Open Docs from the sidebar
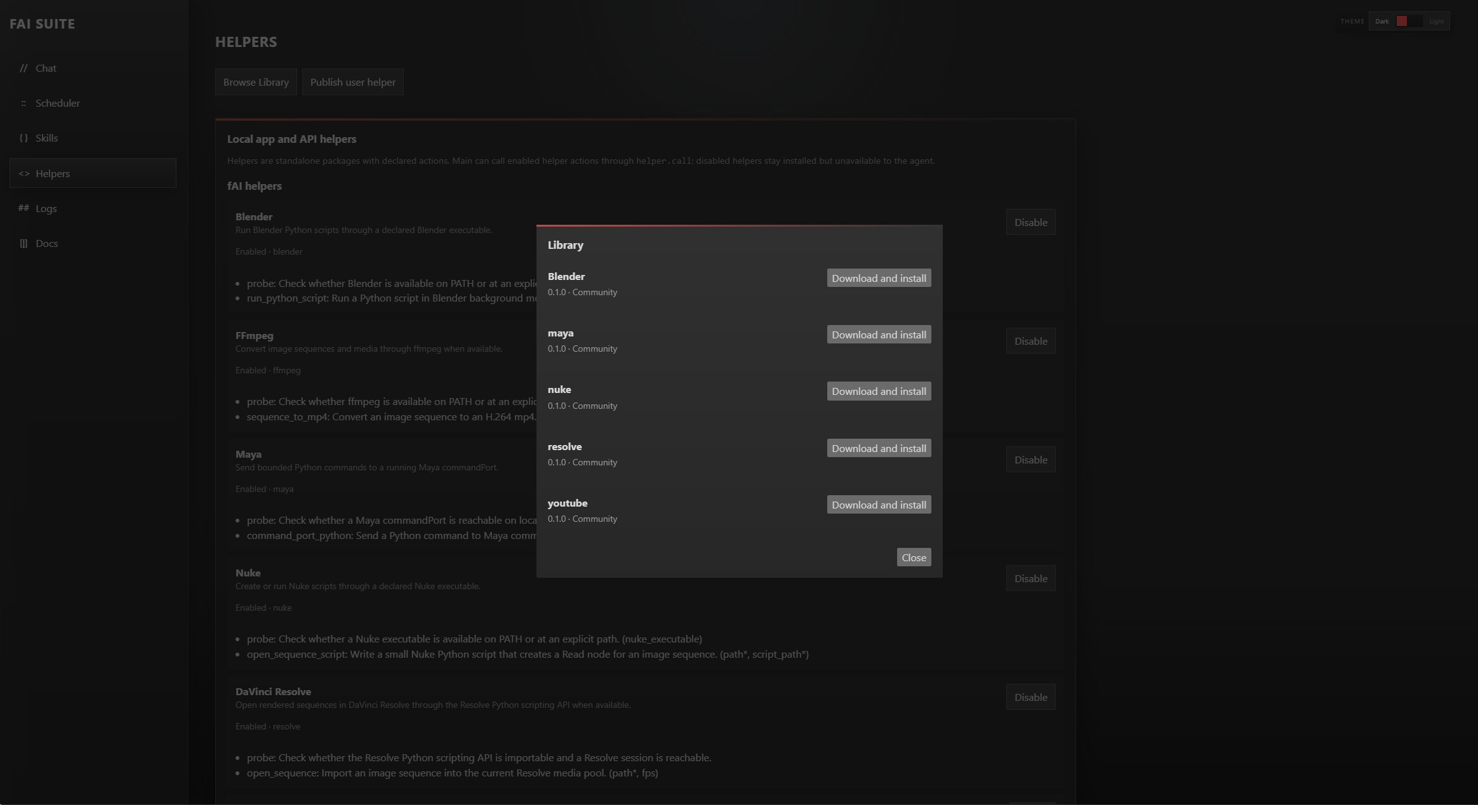The height and width of the screenshot is (805, 1478). (x=93, y=243)
